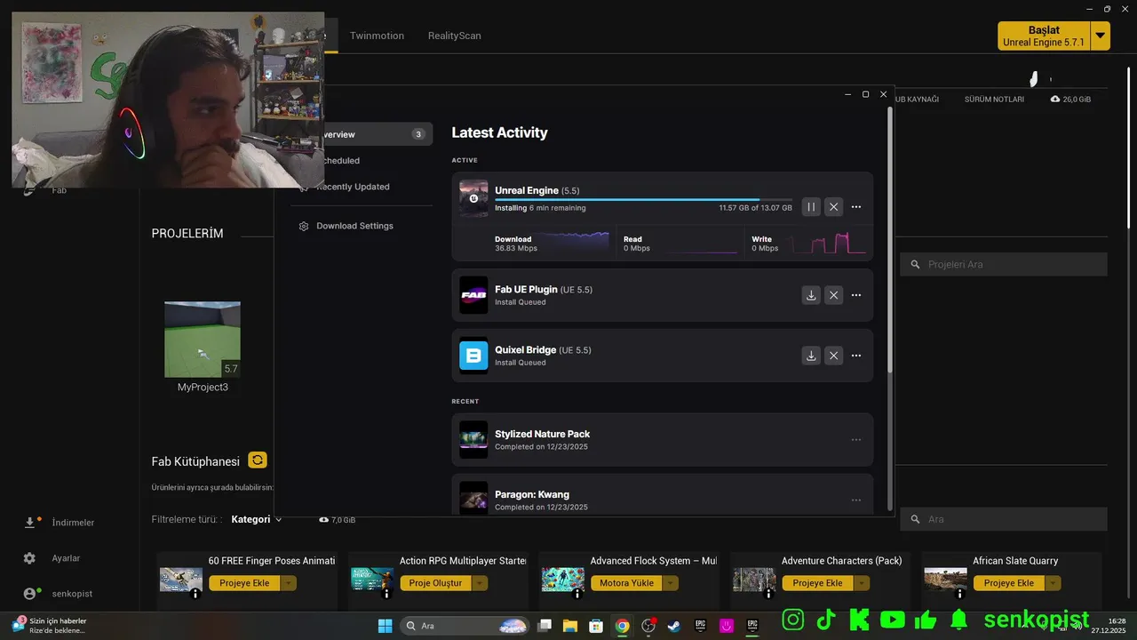This screenshot has height=640, width=1137.
Task: Focus the Fab library Ara search field
Action: point(1004,519)
